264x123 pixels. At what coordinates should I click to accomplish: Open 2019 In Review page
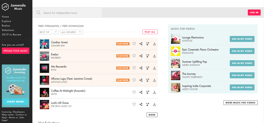point(12,34)
